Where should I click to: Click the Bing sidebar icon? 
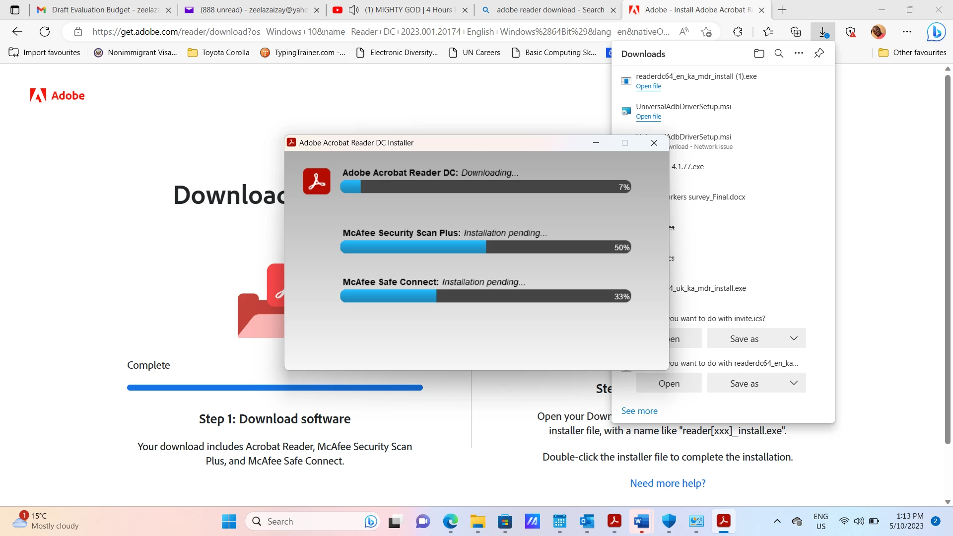[936, 32]
